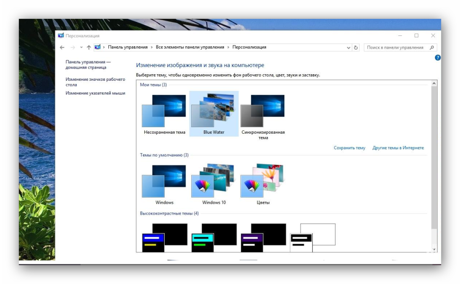460x284 pixels.
Task: Open Другие темы в Интернете link
Action: click(398, 148)
